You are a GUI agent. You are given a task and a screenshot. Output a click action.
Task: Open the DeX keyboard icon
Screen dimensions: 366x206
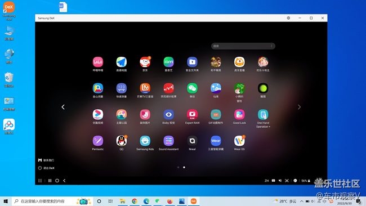[273, 181]
